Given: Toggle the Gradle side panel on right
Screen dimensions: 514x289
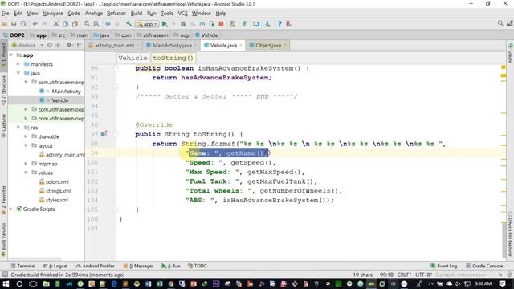Looking at the screenshot, I should (x=511, y=53).
